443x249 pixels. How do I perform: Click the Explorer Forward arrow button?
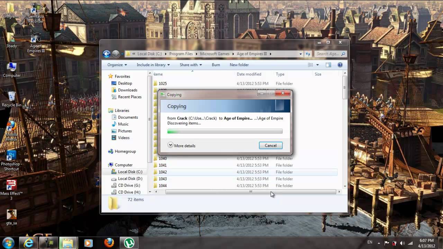pyautogui.click(x=116, y=54)
